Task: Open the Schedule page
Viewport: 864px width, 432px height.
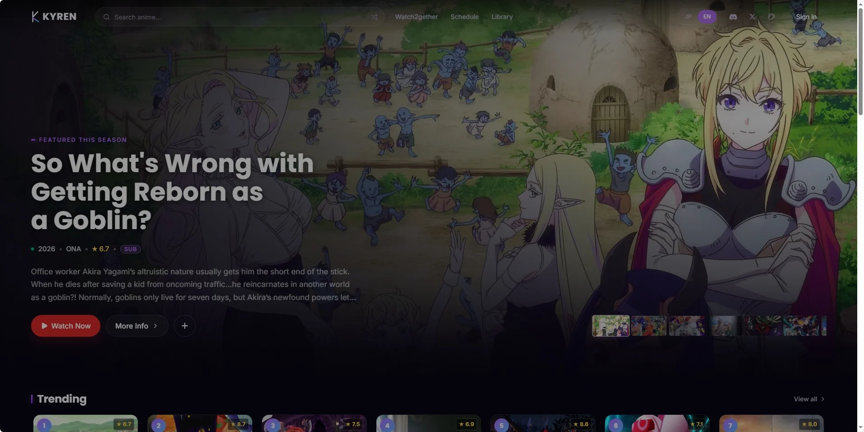Action: click(465, 17)
